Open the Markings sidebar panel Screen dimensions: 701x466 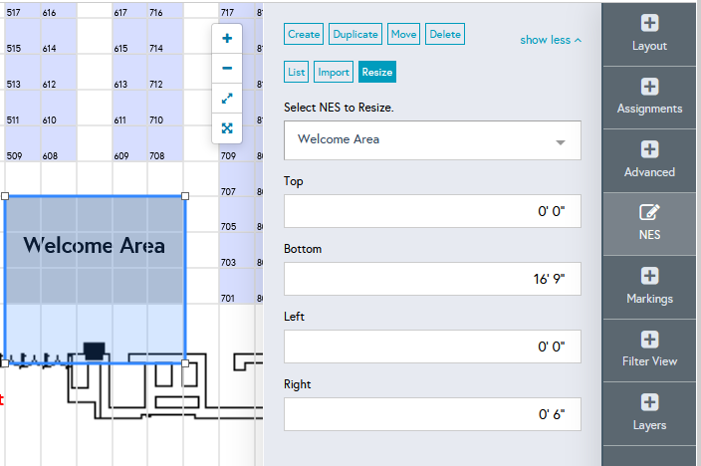(649, 286)
